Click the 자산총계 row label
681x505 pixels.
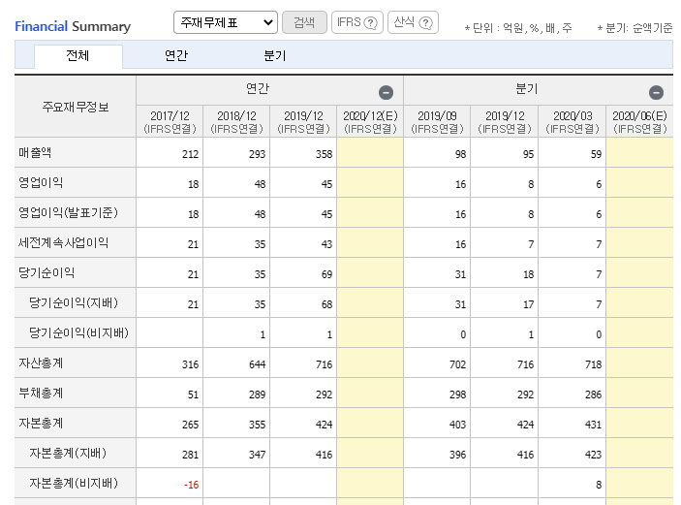[x=41, y=363]
